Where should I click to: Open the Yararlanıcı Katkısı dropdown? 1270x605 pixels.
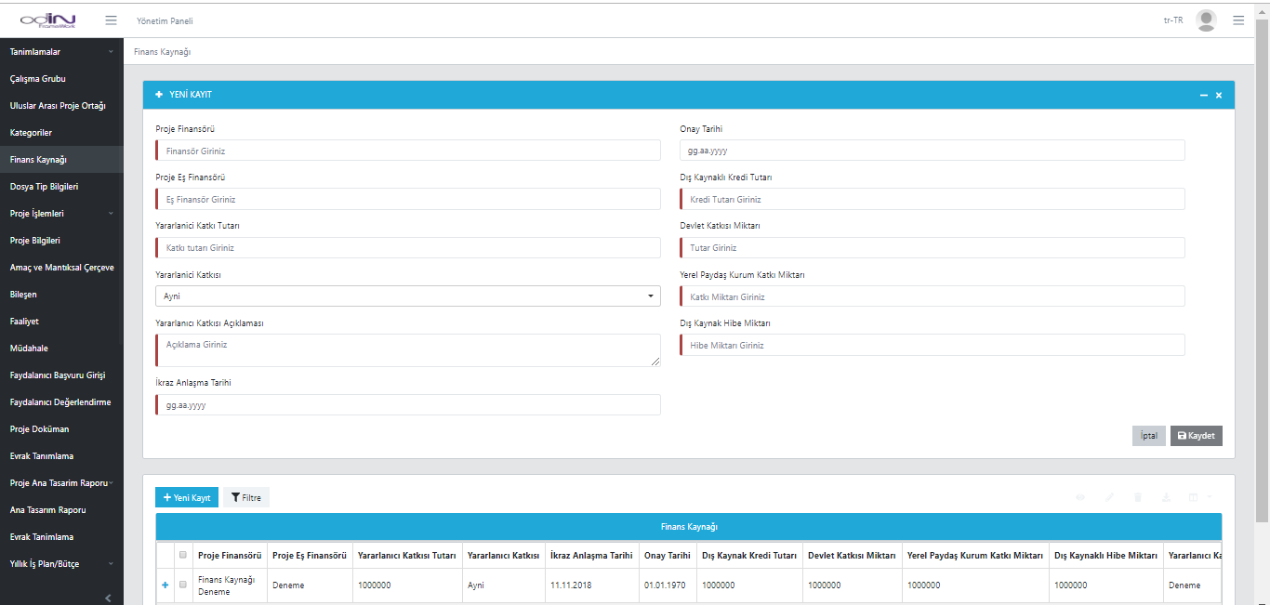pyautogui.click(x=407, y=296)
